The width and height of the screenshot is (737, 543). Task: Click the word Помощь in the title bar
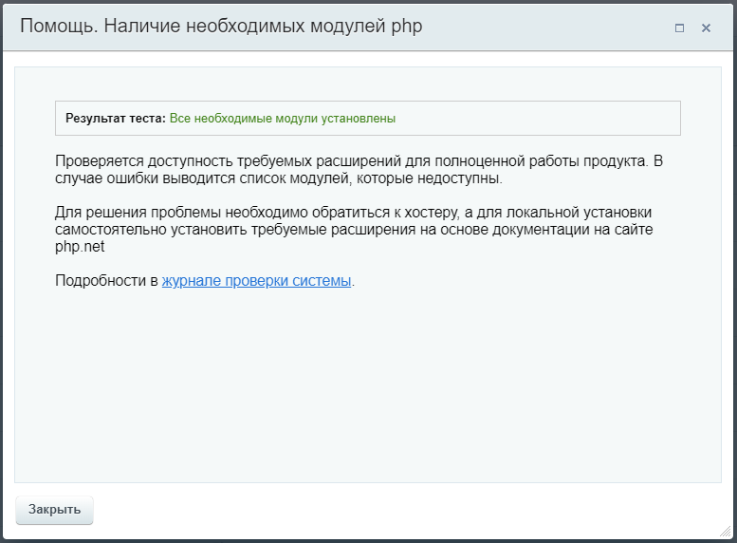(58, 27)
